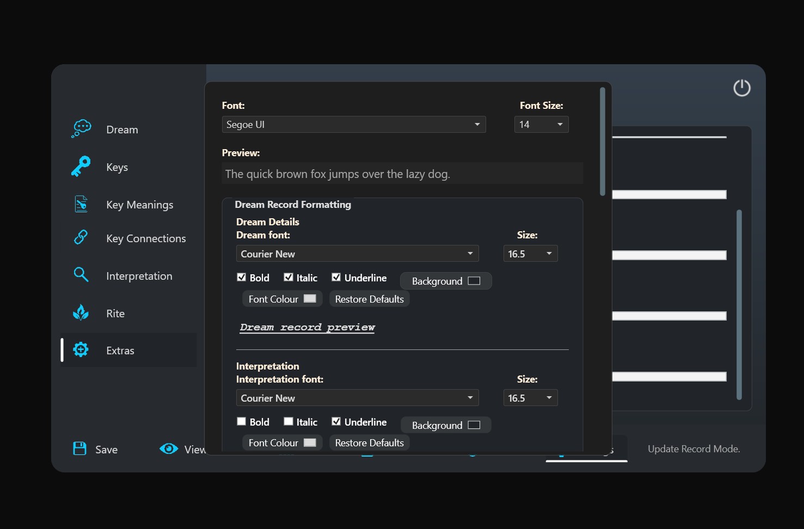804x529 pixels.
Task: Click the quick brown fox preview text
Action: click(x=337, y=174)
